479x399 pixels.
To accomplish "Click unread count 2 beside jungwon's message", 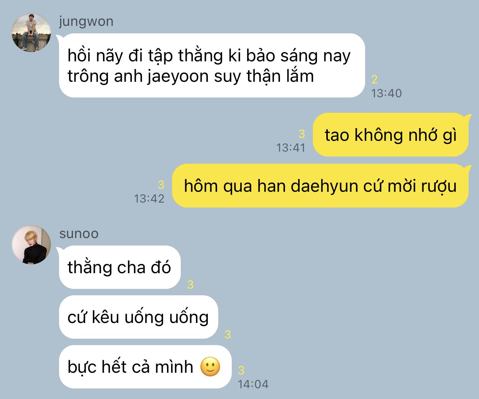I will point(374,79).
